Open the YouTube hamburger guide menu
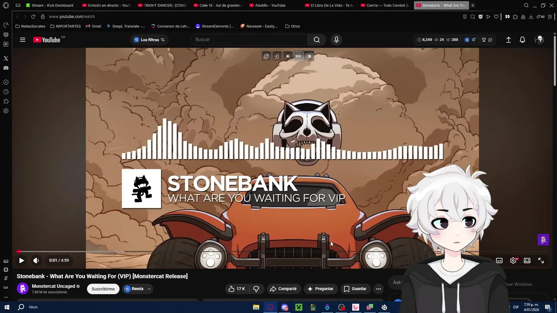Screen dimensions: 557x313 point(22,40)
